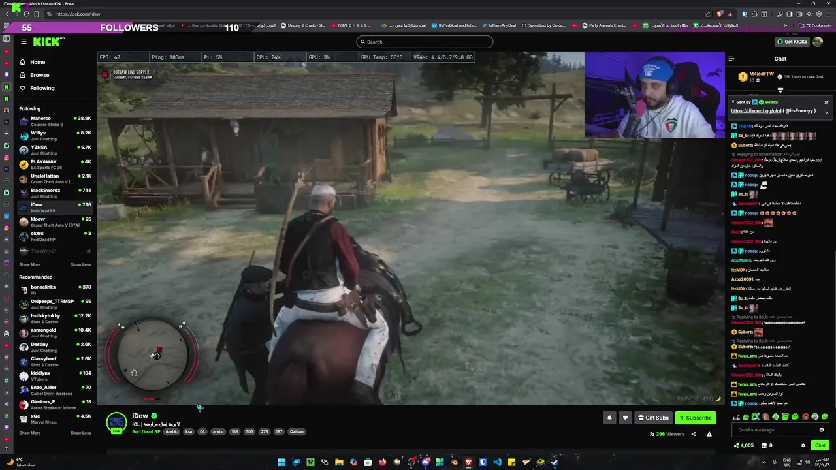Click the green Subscribe button
This screenshot has width=836, height=470.
pyautogui.click(x=695, y=418)
